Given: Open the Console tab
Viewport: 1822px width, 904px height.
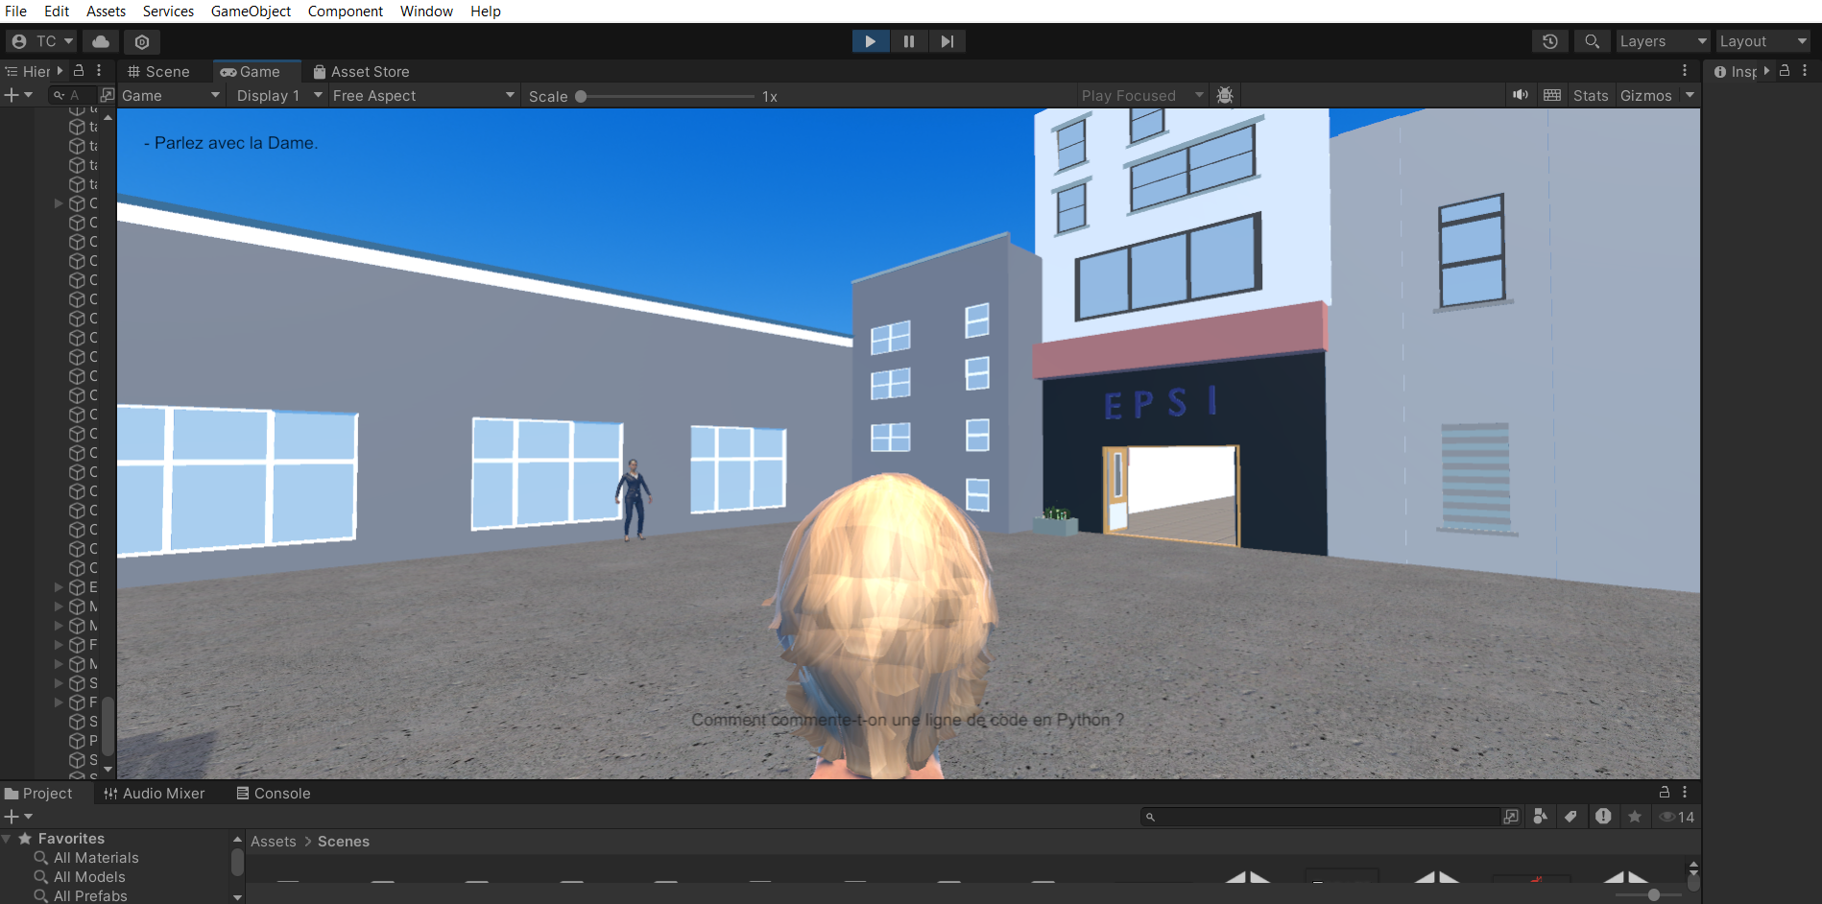Looking at the screenshot, I should pos(274,794).
